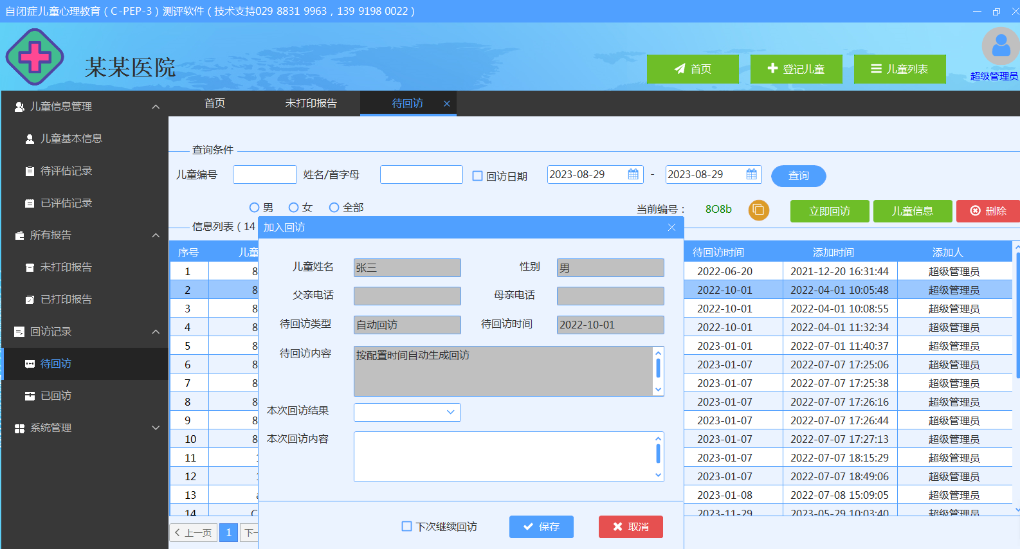1020x549 pixels.
Task: Click the 保存 button
Action: coord(541,526)
